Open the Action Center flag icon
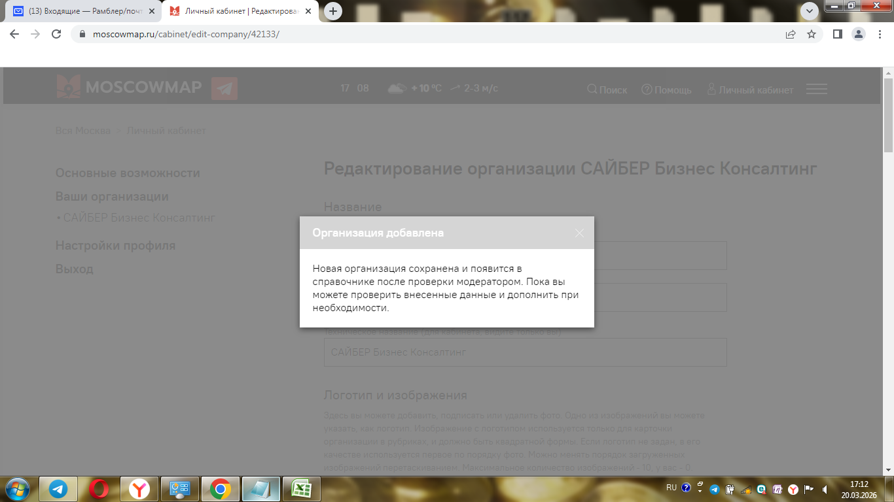This screenshot has height=502, width=894. pos(809,489)
